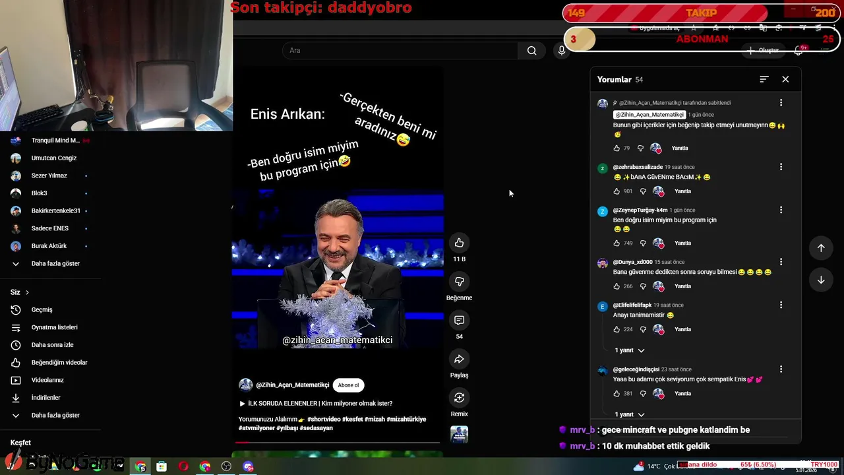Click the #shortvideo hashtag
This screenshot has height=475, width=844.
click(x=323, y=419)
